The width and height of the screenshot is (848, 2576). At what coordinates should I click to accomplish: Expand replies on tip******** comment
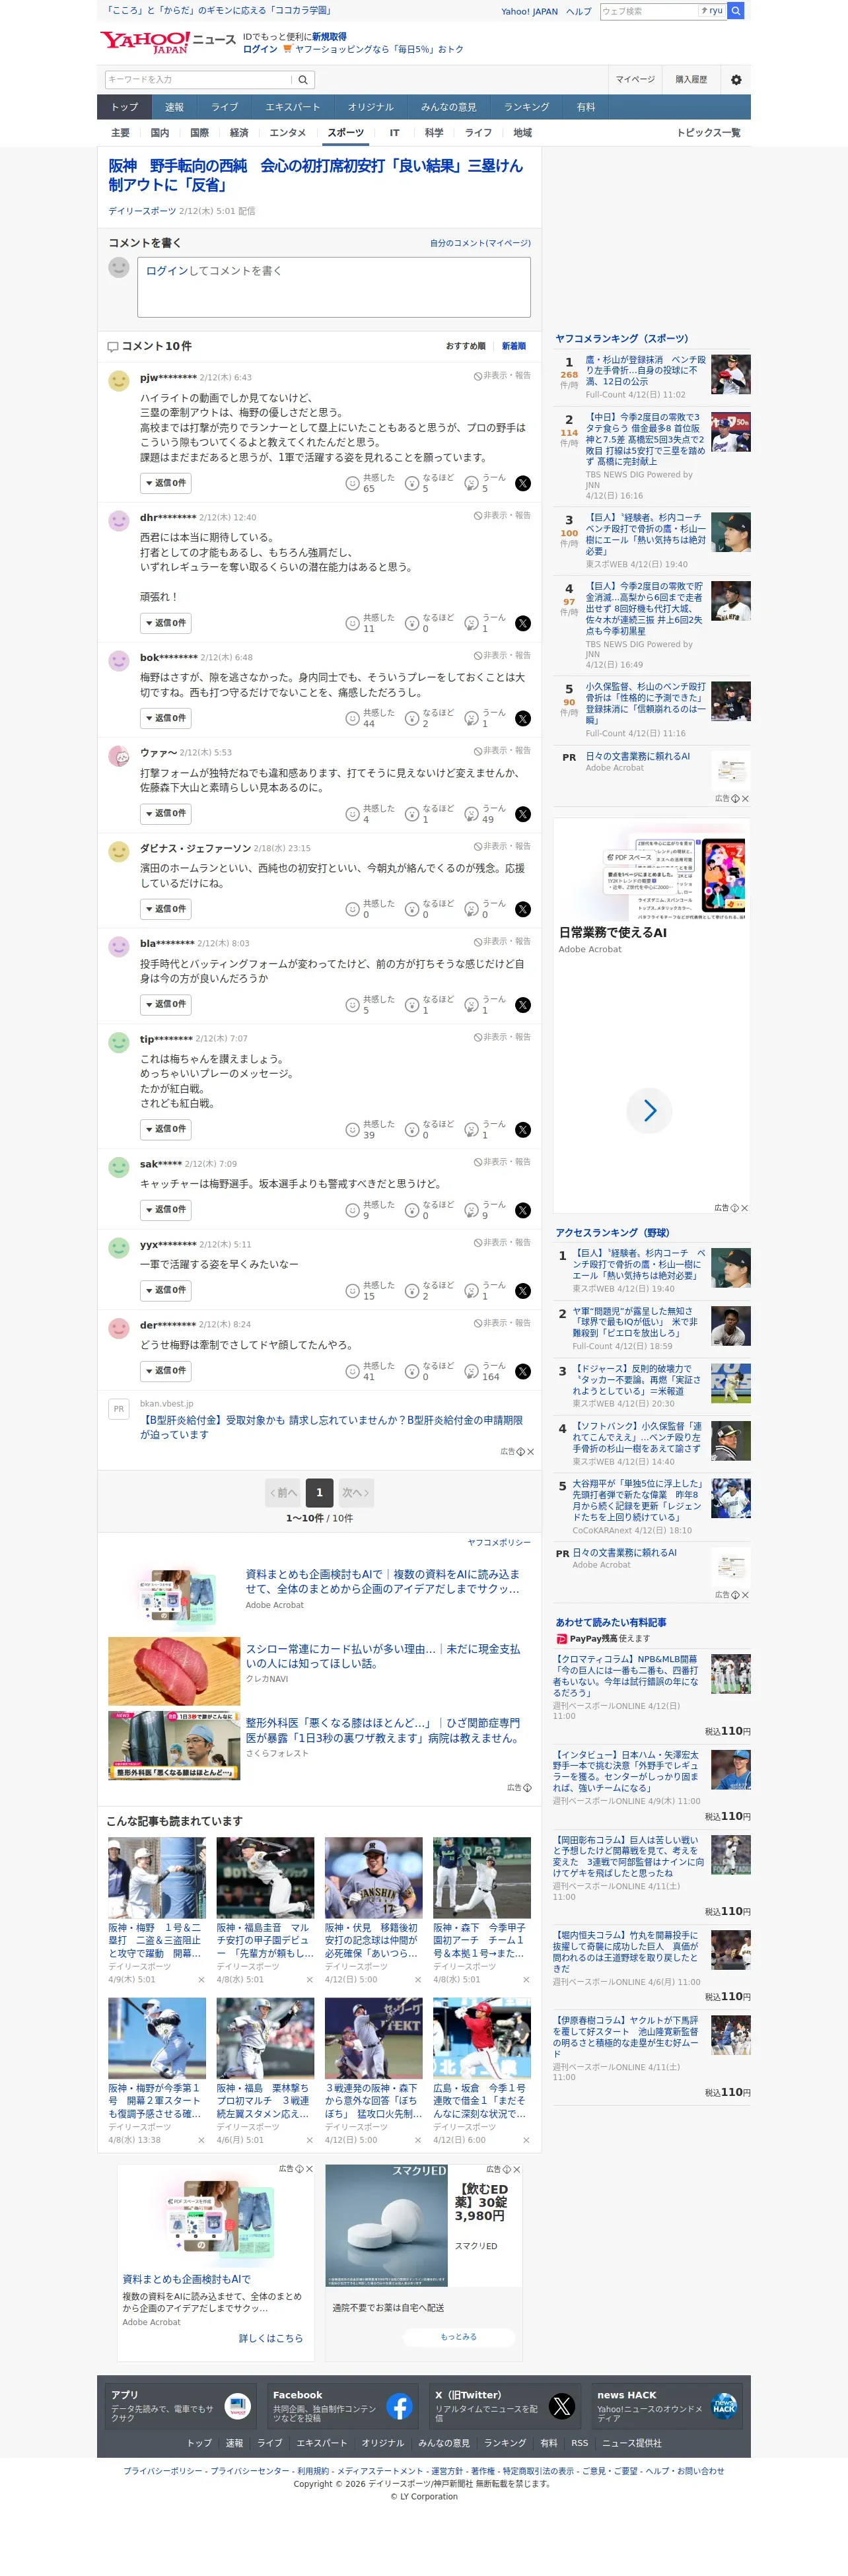pos(165,1129)
